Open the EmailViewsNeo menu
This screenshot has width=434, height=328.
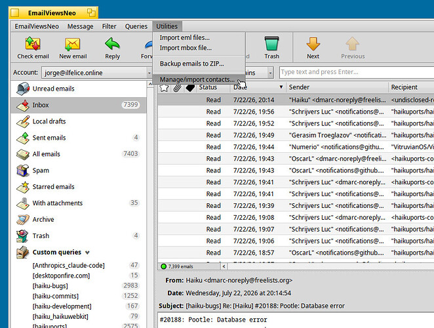point(37,26)
